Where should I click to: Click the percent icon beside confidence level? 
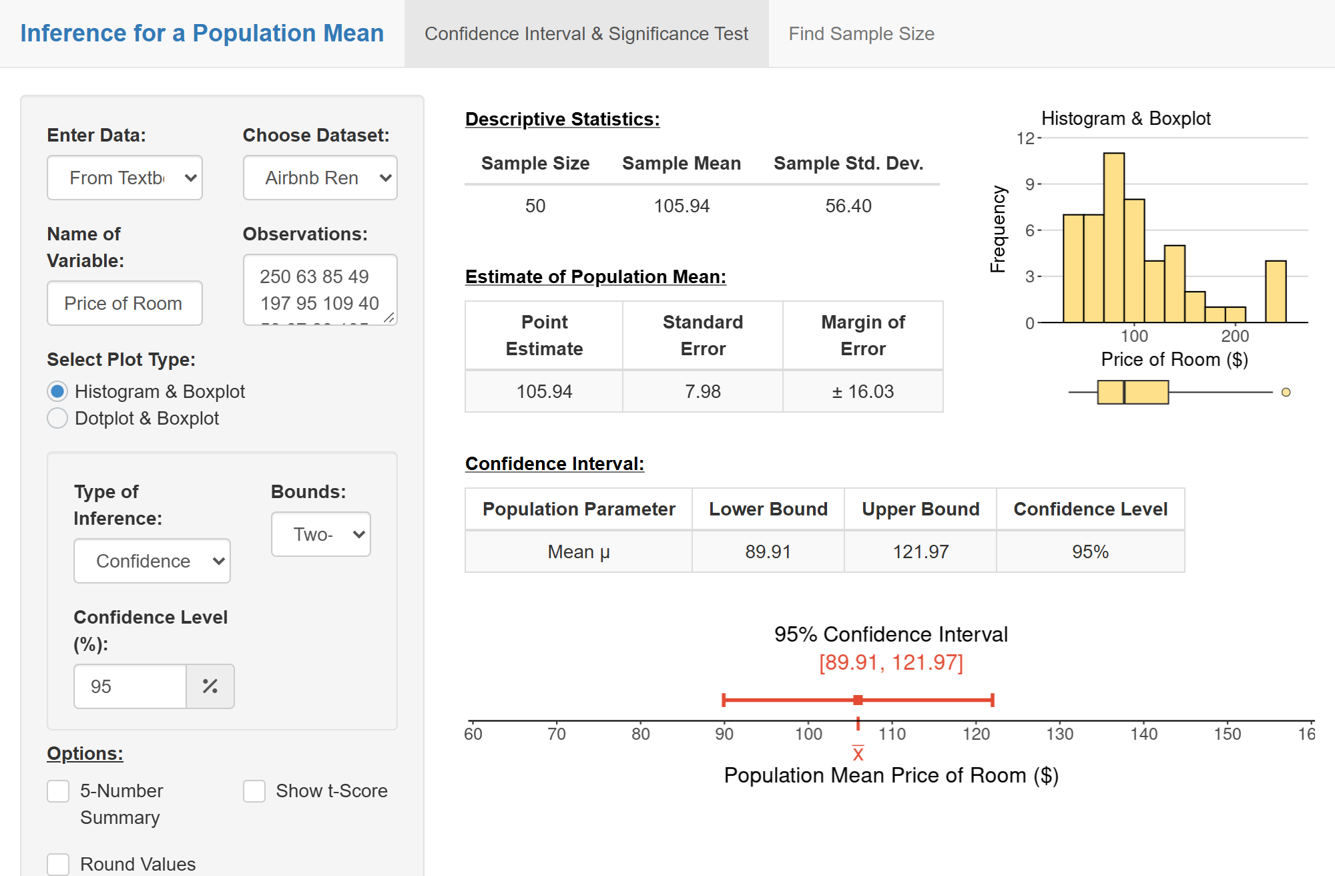[210, 686]
